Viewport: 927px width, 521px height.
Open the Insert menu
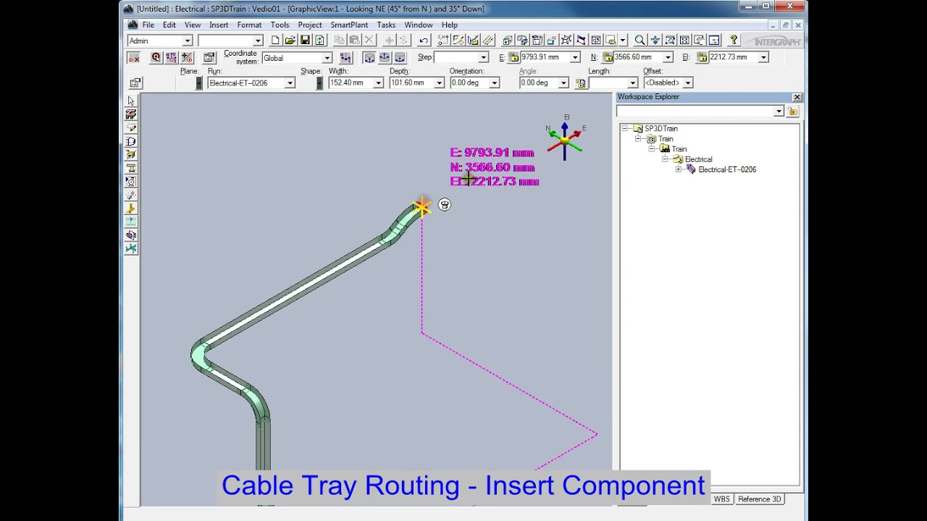pos(219,25)
